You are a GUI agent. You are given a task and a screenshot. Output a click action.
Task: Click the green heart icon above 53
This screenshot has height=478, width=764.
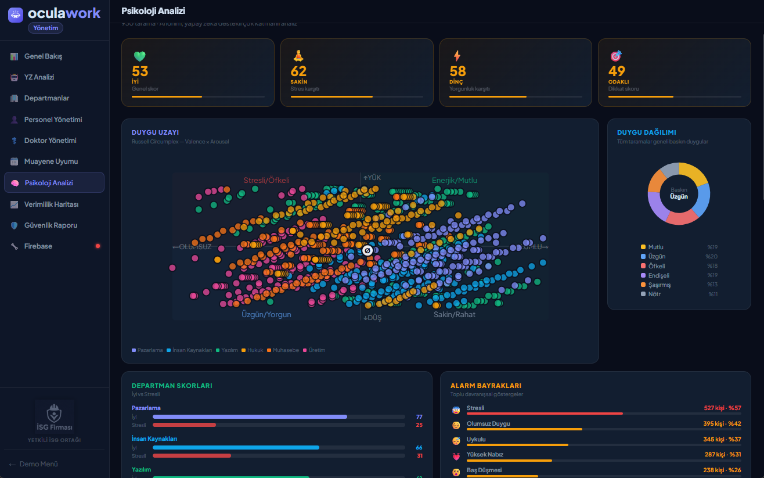pyautogui.click(x=139, y=56)
